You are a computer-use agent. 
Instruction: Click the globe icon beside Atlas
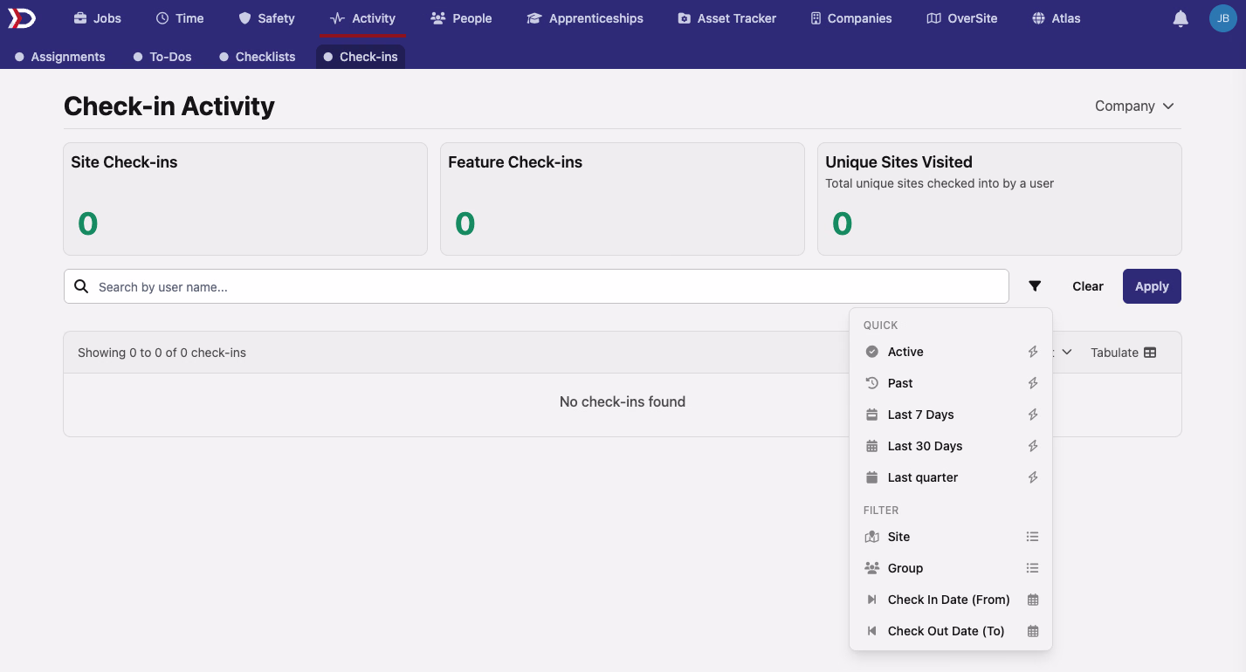pos(1038,18)
